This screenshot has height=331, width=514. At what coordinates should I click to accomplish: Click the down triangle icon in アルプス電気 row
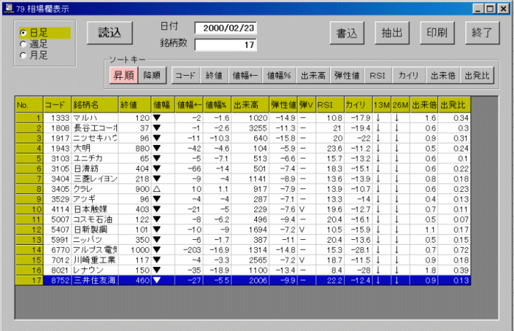(157, 250)
